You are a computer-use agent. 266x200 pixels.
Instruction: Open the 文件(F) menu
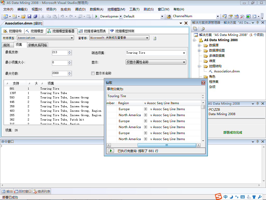(8, 9)
